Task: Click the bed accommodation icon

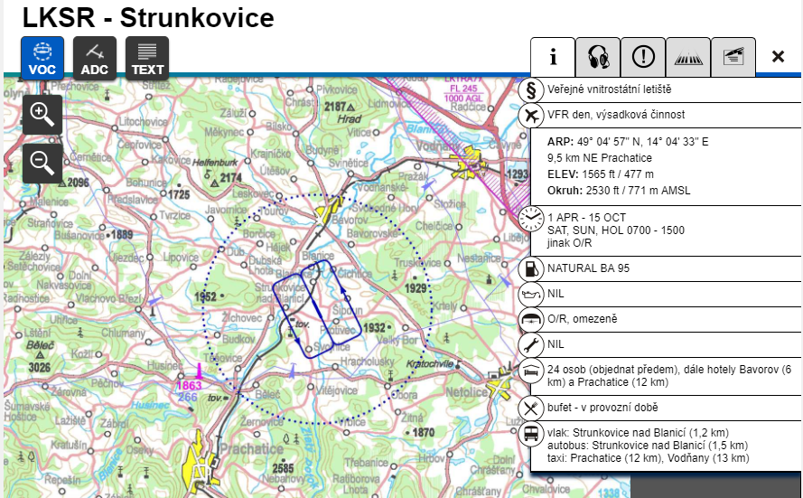Action: pyautogui.click(x=532, y=370)
